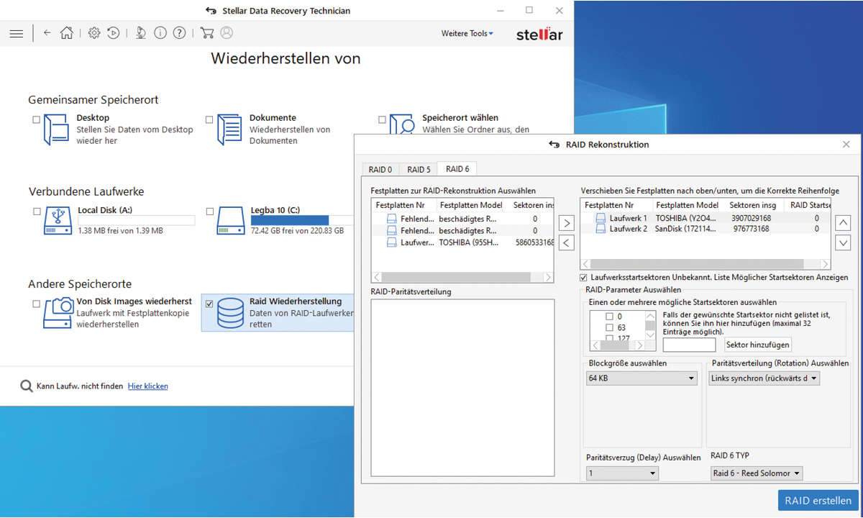The width and height of the screenshot is (863, 518).
Task: Open the hamburger menu in the toolbar
Action: [x=16, y=33]
